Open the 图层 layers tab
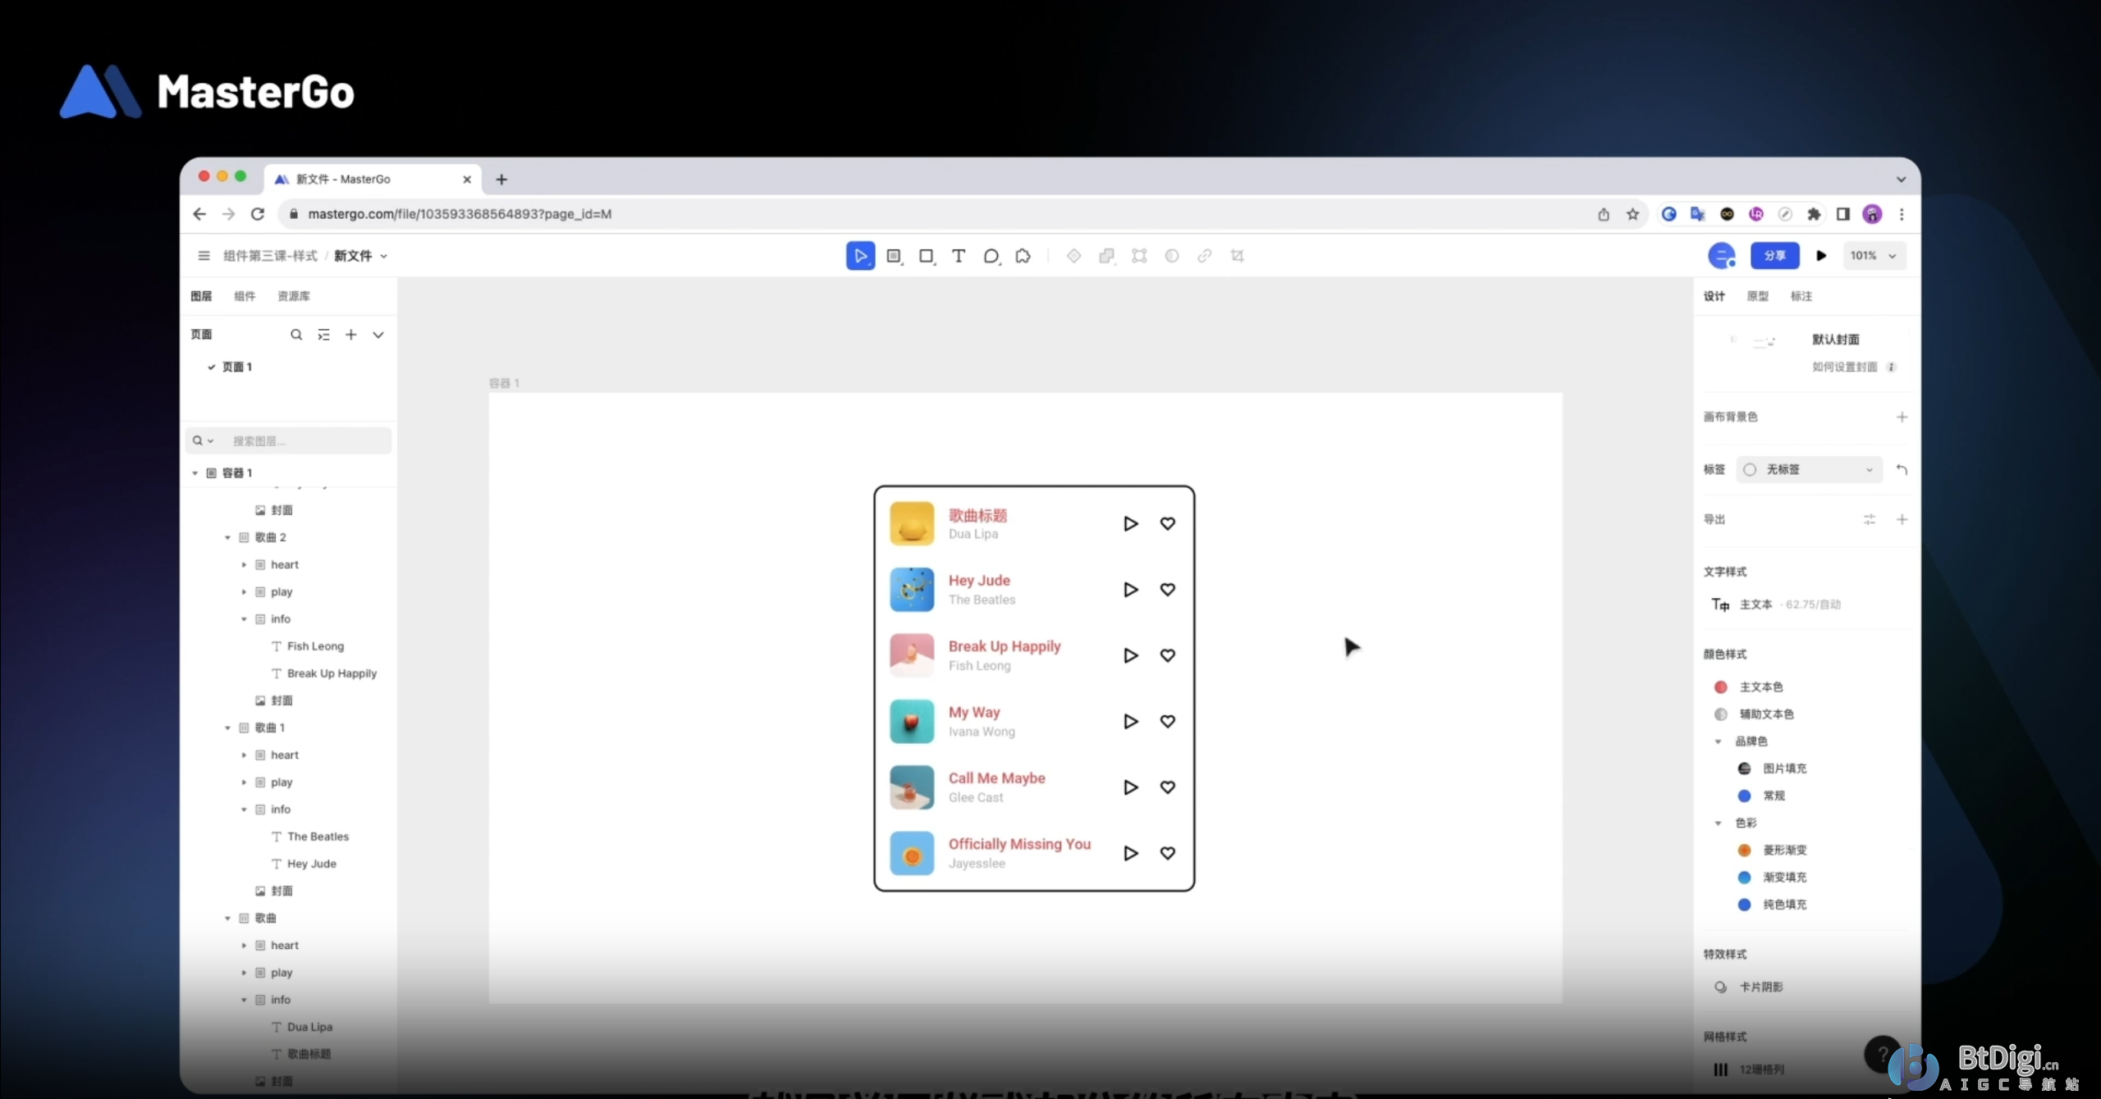2101x1099 pixels. click(201, 296)
